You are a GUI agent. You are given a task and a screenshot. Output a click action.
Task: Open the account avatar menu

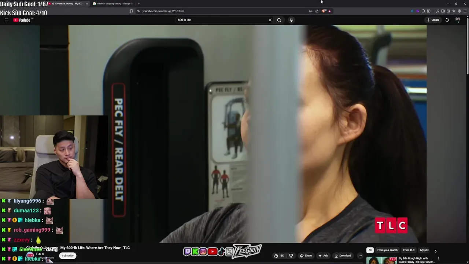[x=458, y=20]
